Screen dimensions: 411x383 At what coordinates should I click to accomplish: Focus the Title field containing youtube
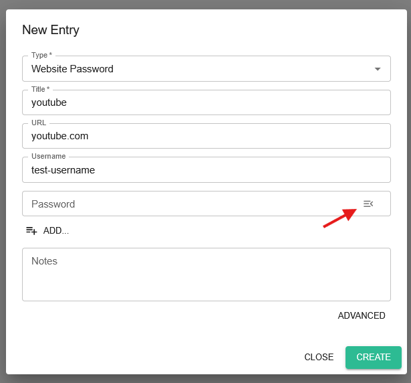tap(207, 102)
